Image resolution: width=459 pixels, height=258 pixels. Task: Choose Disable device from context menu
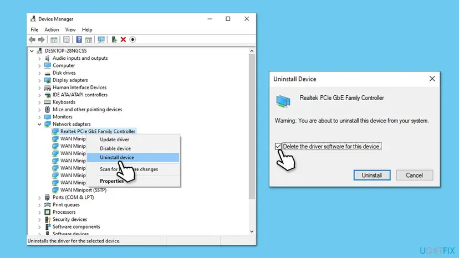click(x=133, y=148)
